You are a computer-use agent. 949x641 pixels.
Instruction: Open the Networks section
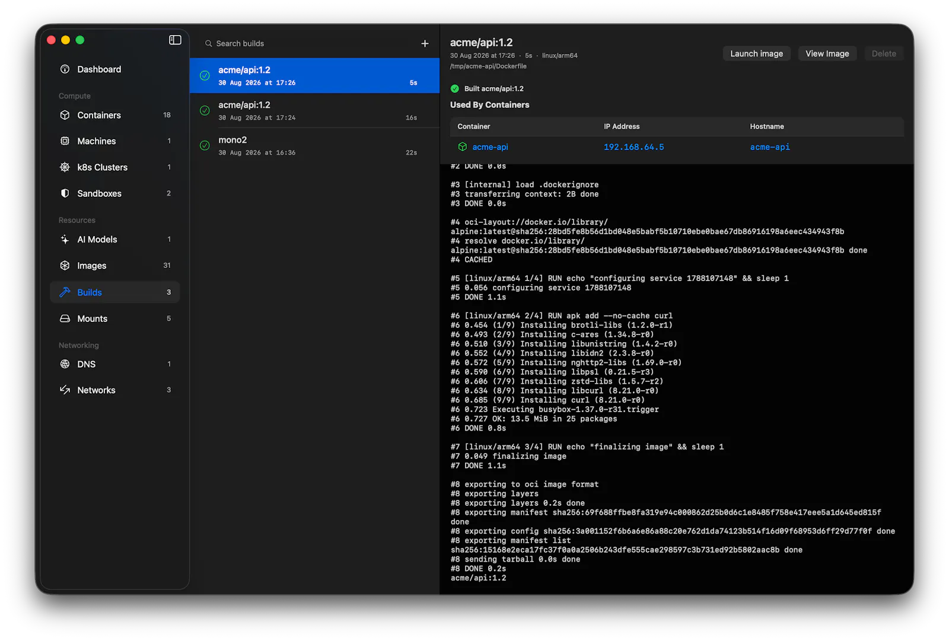(x=115, y=390)
